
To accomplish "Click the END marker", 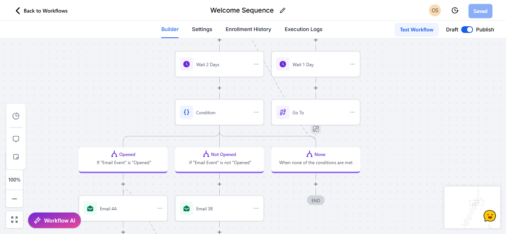I will click(316, 200).
